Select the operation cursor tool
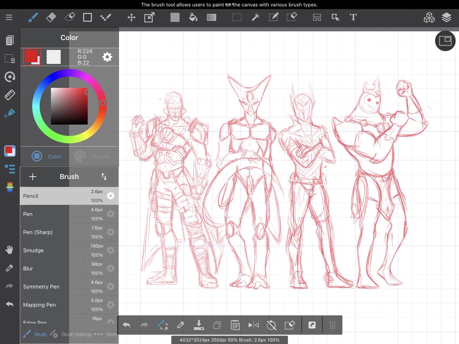The height and width of the screenshot is (344, 459). [335, 18]
